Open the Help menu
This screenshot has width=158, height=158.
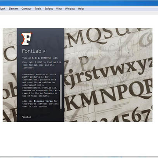click(x=81, y=9)
